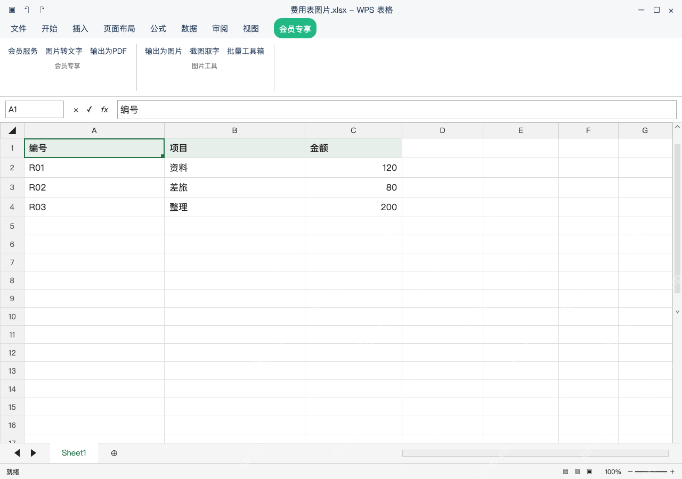Open the 审阅 tab
Image resolution: width=682 pixels, height=479 pixels.
click(220, 29)
